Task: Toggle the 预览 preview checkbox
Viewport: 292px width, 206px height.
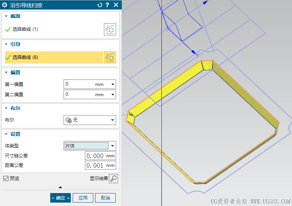Action: [6, 179]
